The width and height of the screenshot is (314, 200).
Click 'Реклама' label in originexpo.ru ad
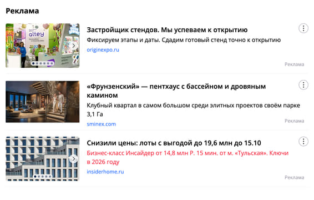(x=295, y=64)
